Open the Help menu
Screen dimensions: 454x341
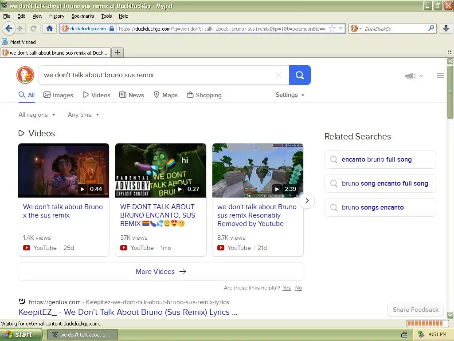pos(123,16)
